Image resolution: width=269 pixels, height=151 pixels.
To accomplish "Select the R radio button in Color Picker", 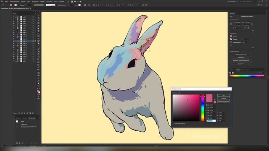I will coord(207,113).
